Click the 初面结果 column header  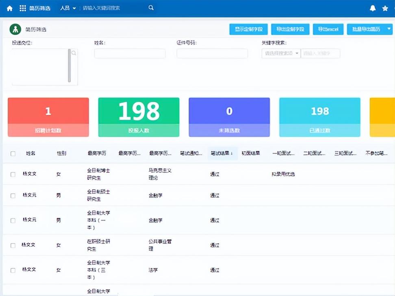(251, 153)
